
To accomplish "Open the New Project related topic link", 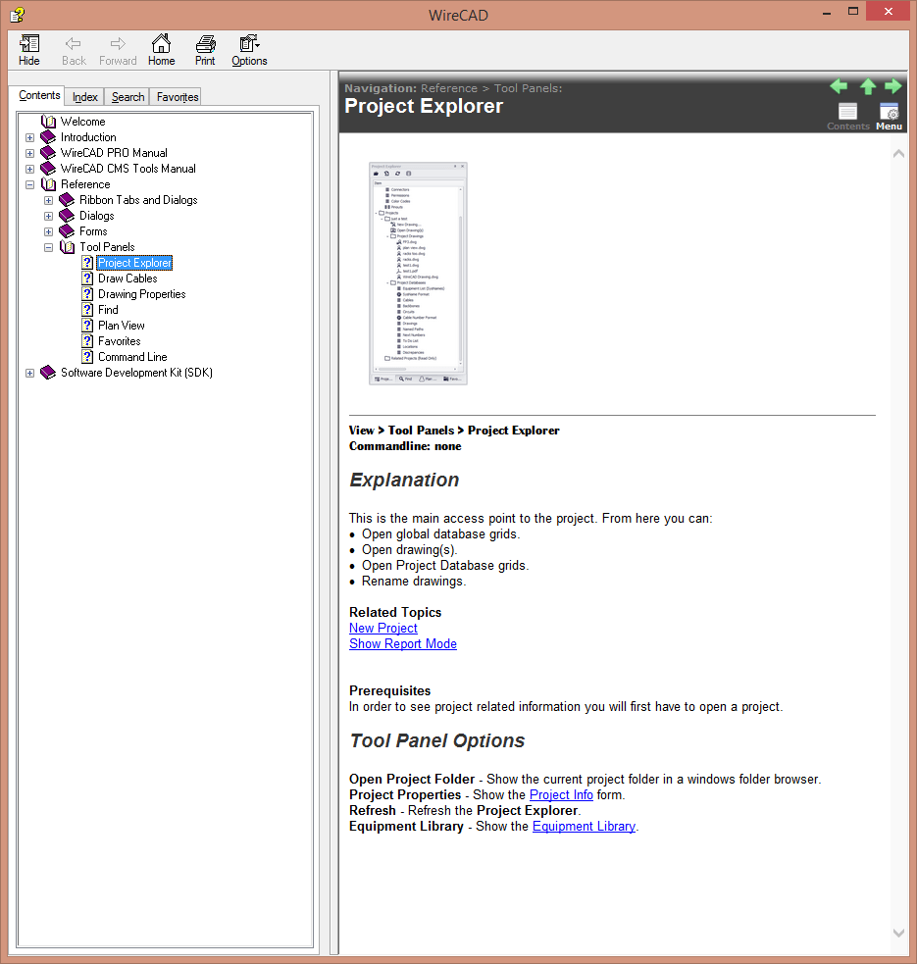I will pos(383,629).
